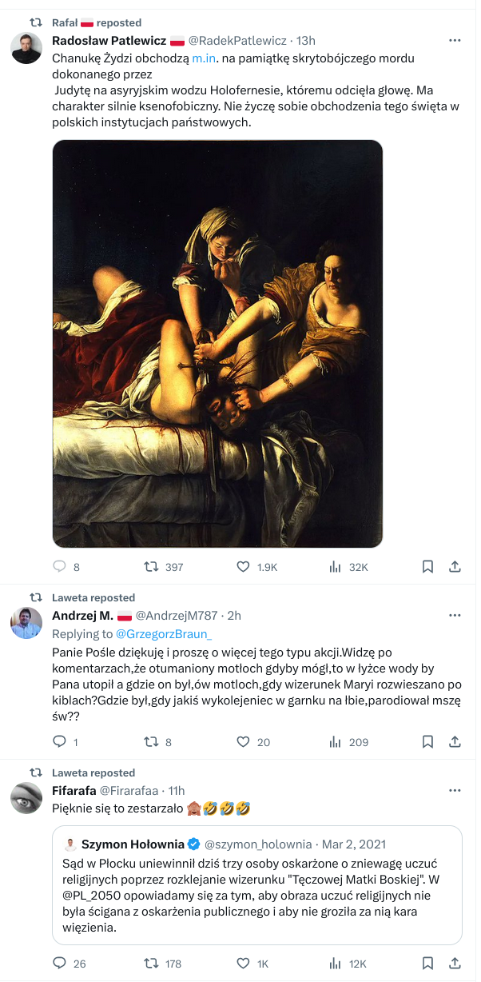Bookmark Fifarafa's post
The height and width of the screenshot is (982, 481).
click(x=427, y=964)
